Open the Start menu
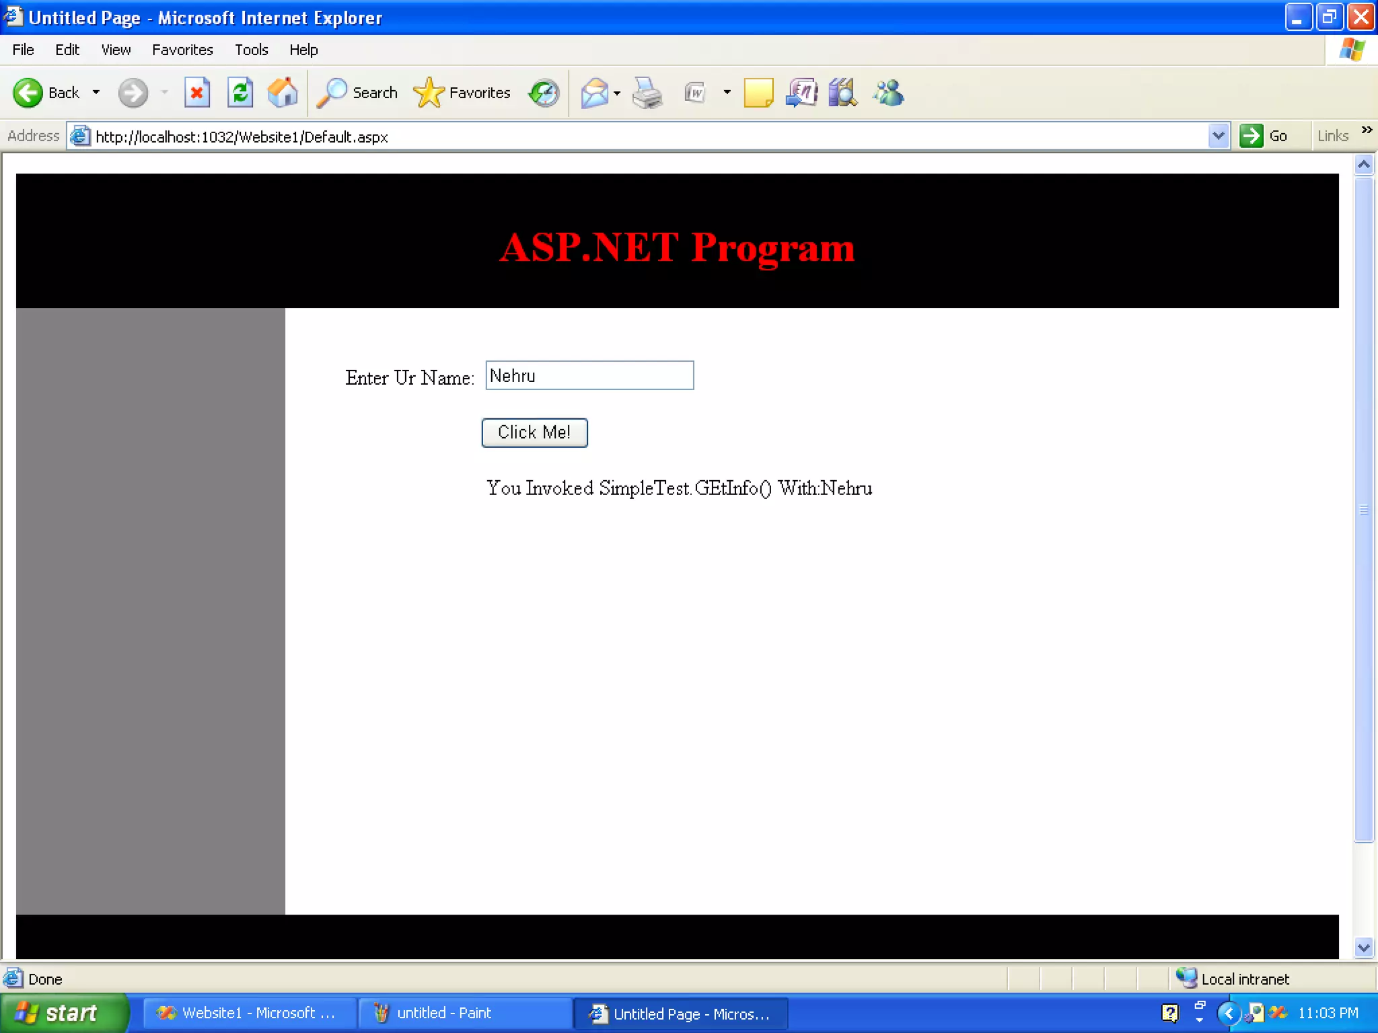Image resolution: width=1378 pixels, height=1033 pixels. (63, 1013)
